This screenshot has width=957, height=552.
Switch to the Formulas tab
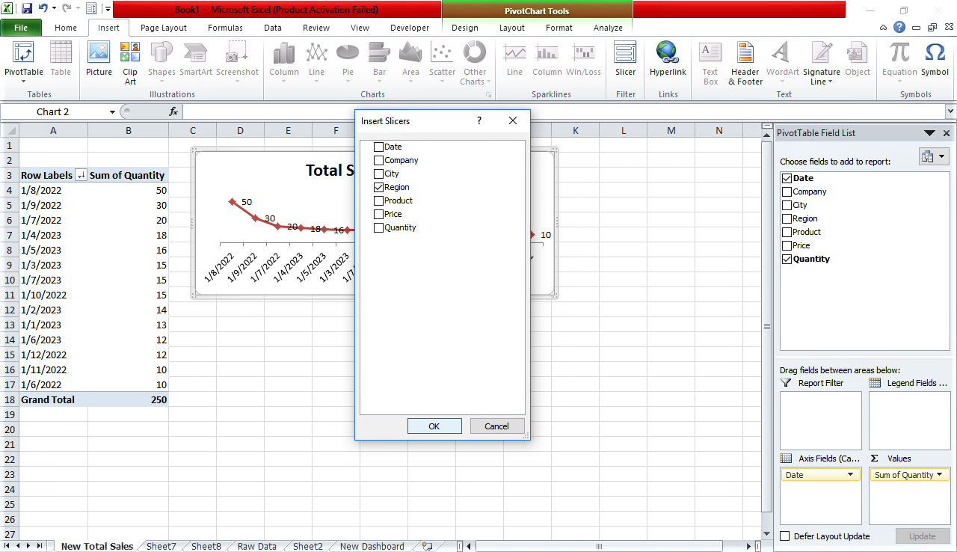[225, 28]
